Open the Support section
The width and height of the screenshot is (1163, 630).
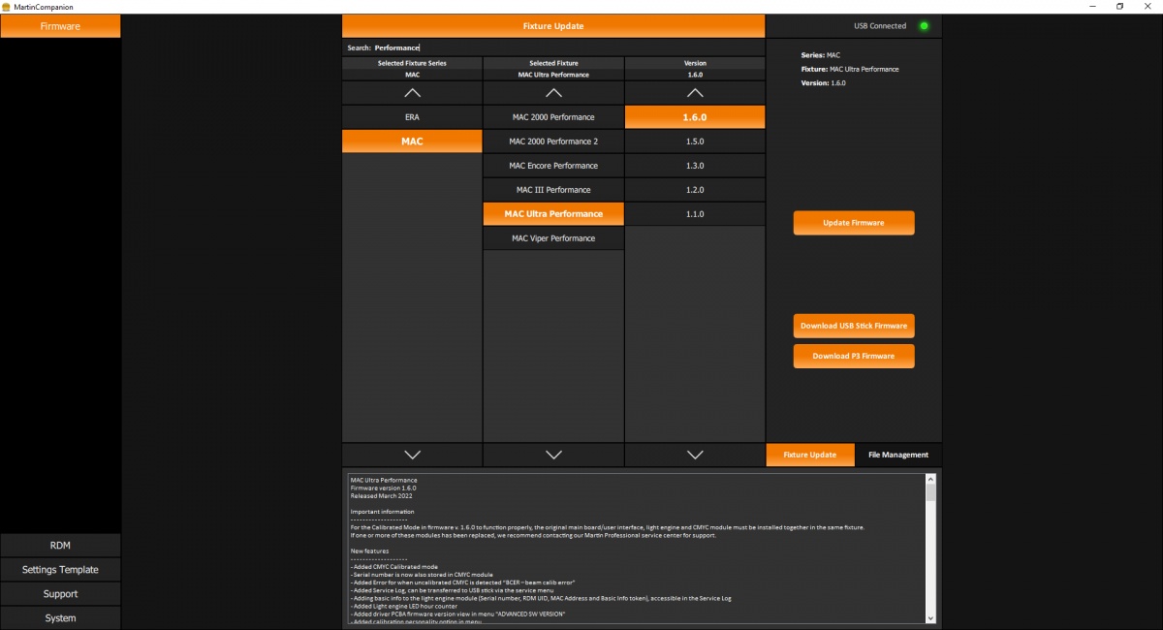[60, 594]
